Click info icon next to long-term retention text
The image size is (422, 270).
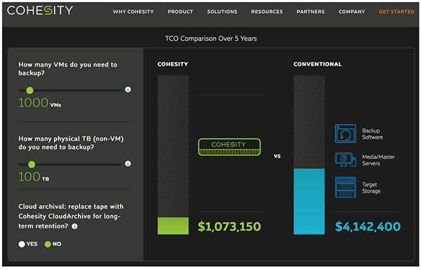pos(75,227)
